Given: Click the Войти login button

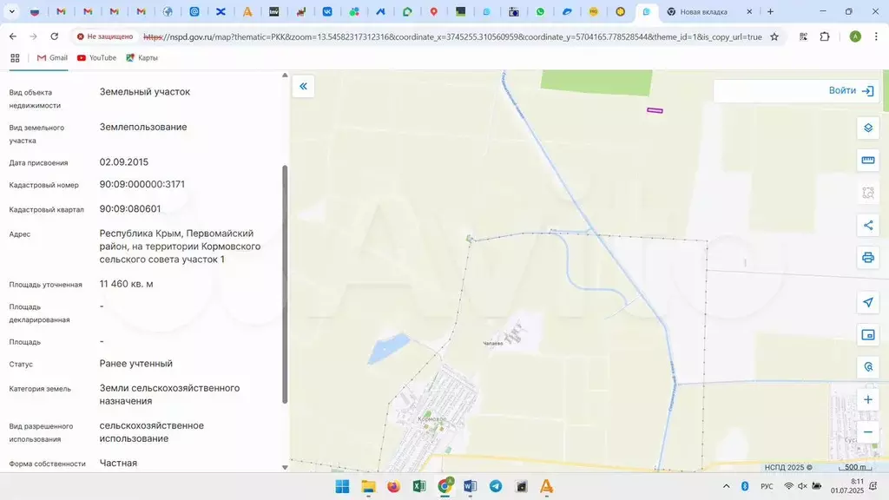Looking at the screenshot, I should point(851,90).
